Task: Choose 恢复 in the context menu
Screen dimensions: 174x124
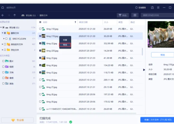Action: [x=65, y=40]
